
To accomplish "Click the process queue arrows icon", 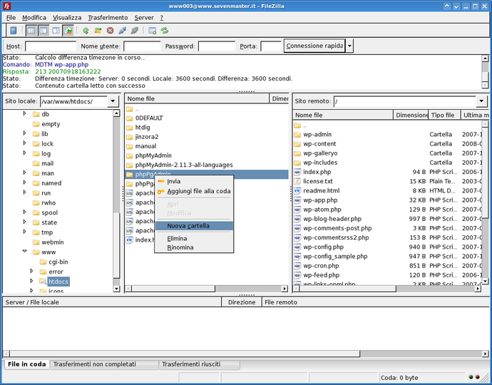I will (98, 31).
